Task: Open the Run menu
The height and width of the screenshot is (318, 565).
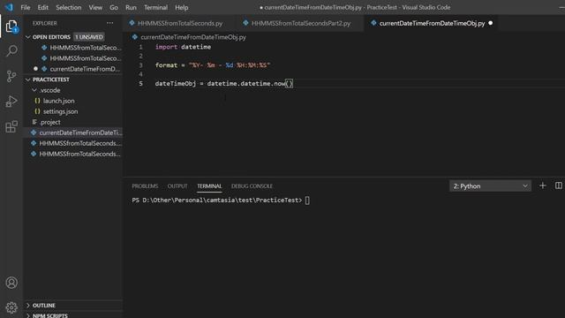Action: 131,7
